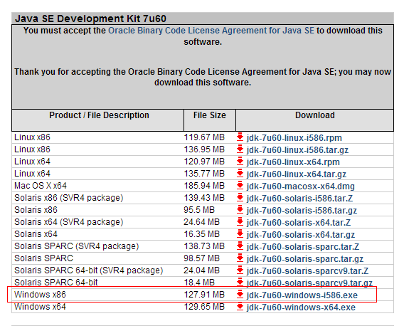Image resolution: width=404 pixels, height=326 pixels.
Task: Click the 120.97 MB file size value
Action: [204, 162]
